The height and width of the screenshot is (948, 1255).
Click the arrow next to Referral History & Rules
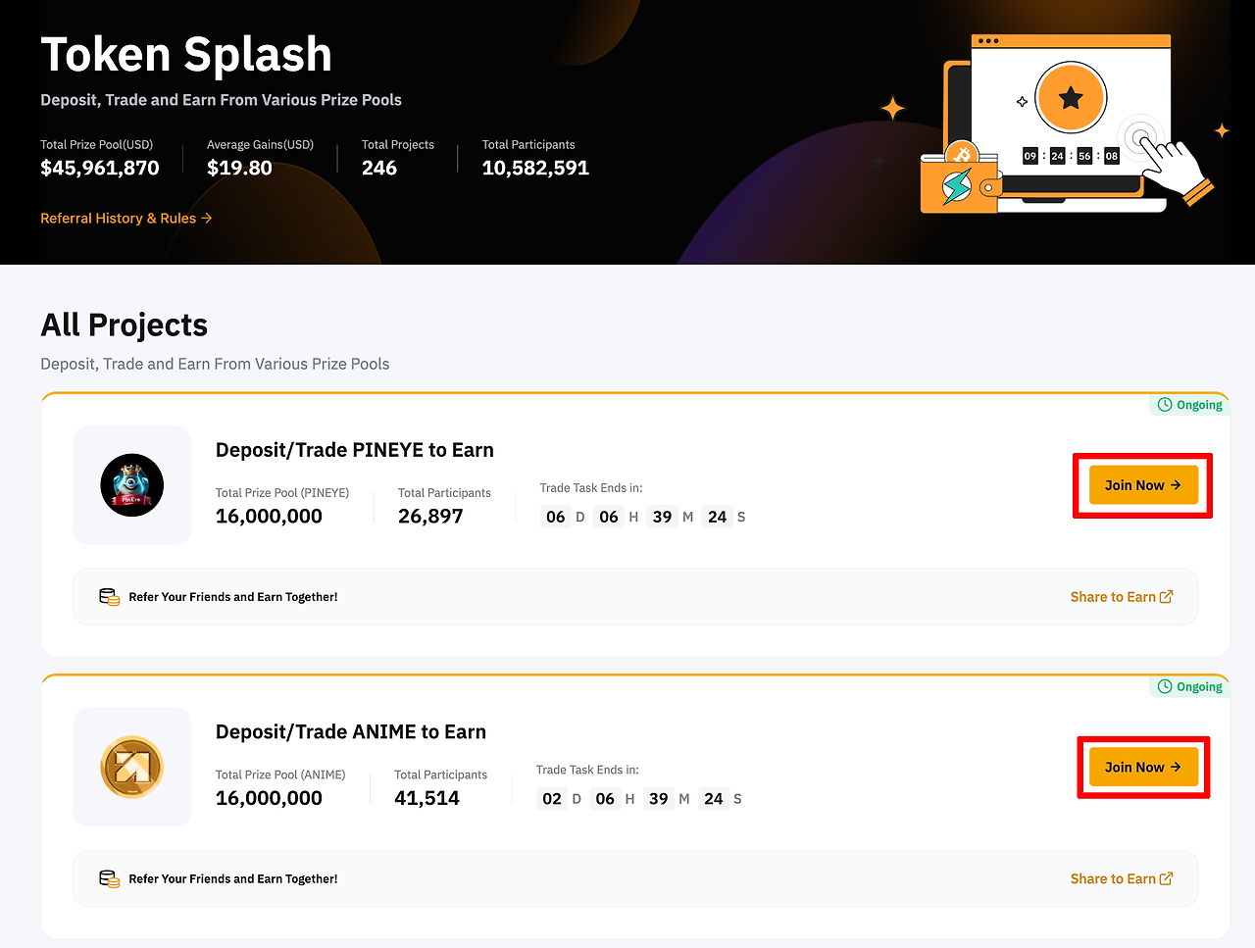point(206,218)
